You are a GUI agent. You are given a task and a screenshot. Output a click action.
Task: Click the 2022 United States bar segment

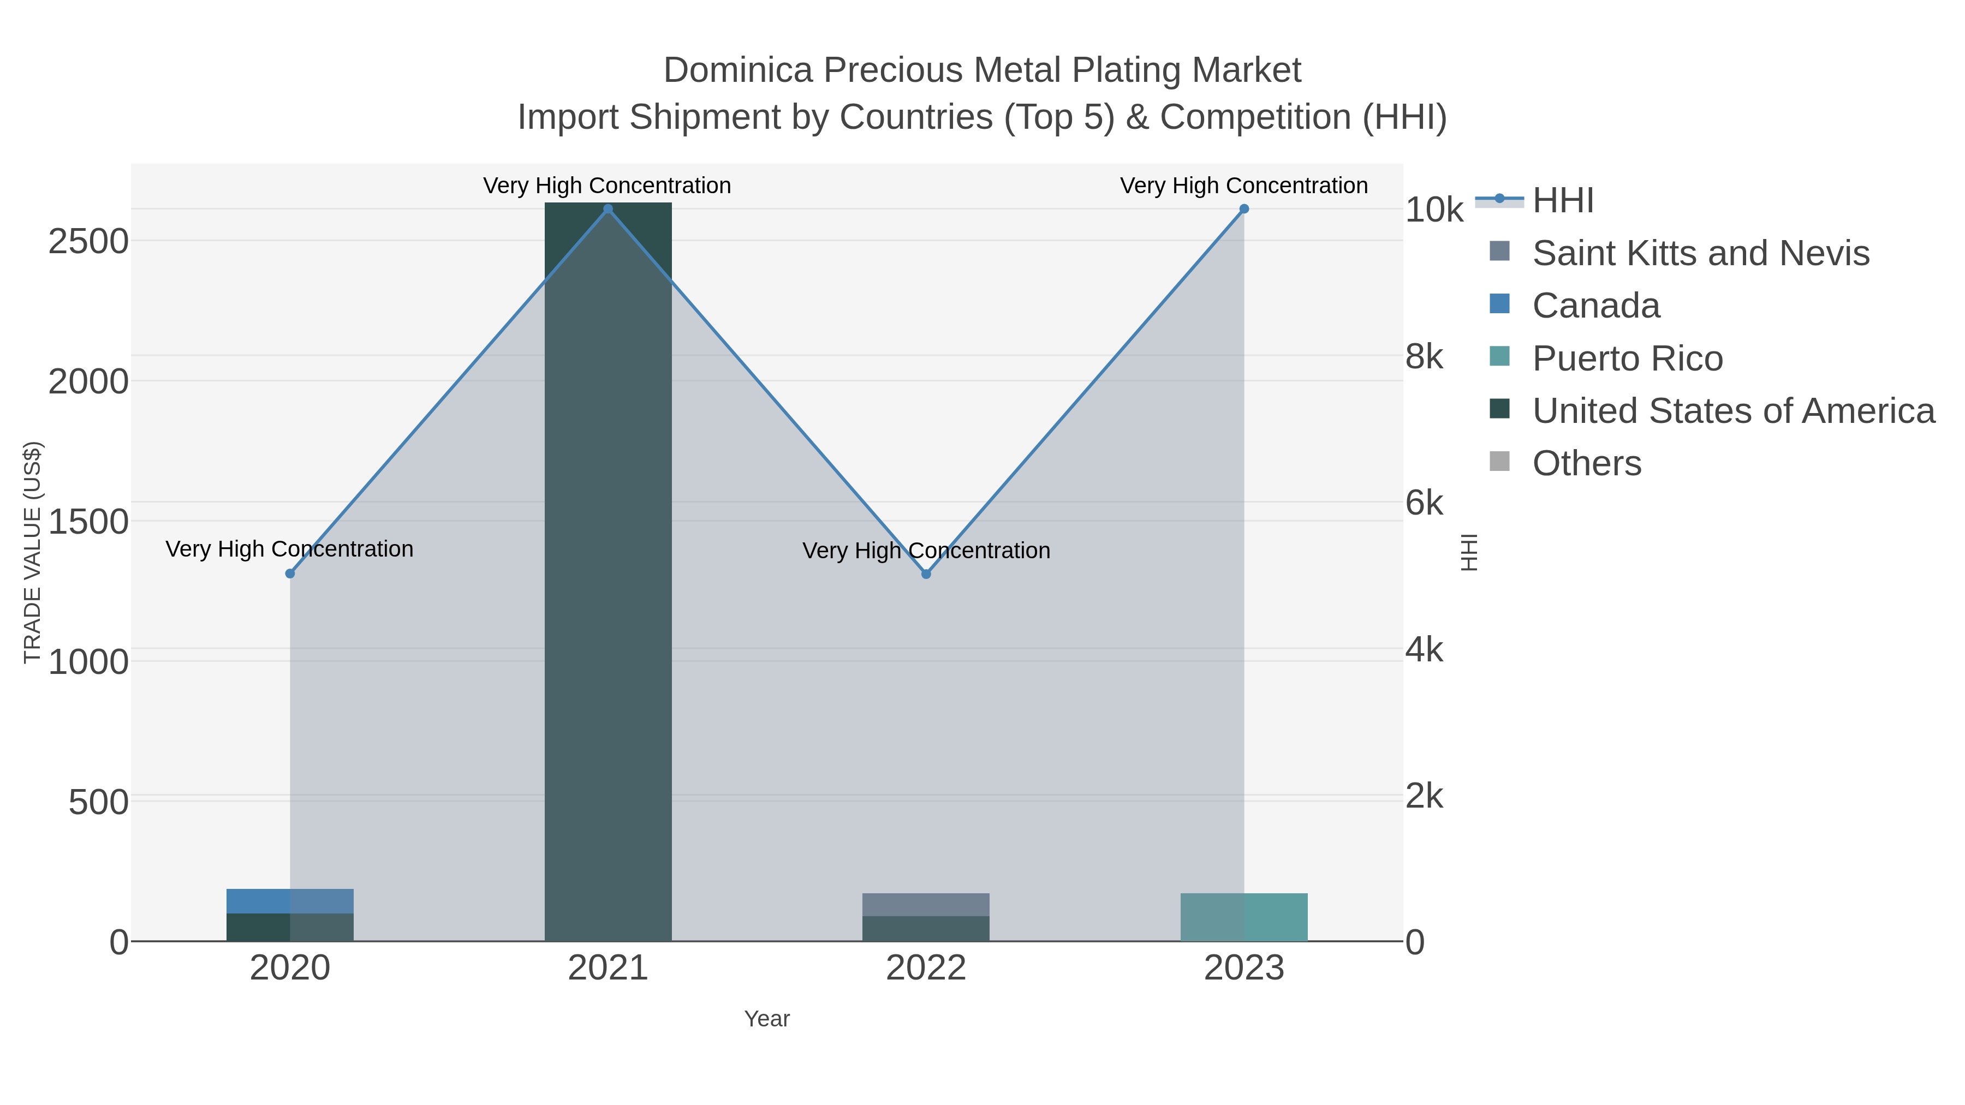926,929
